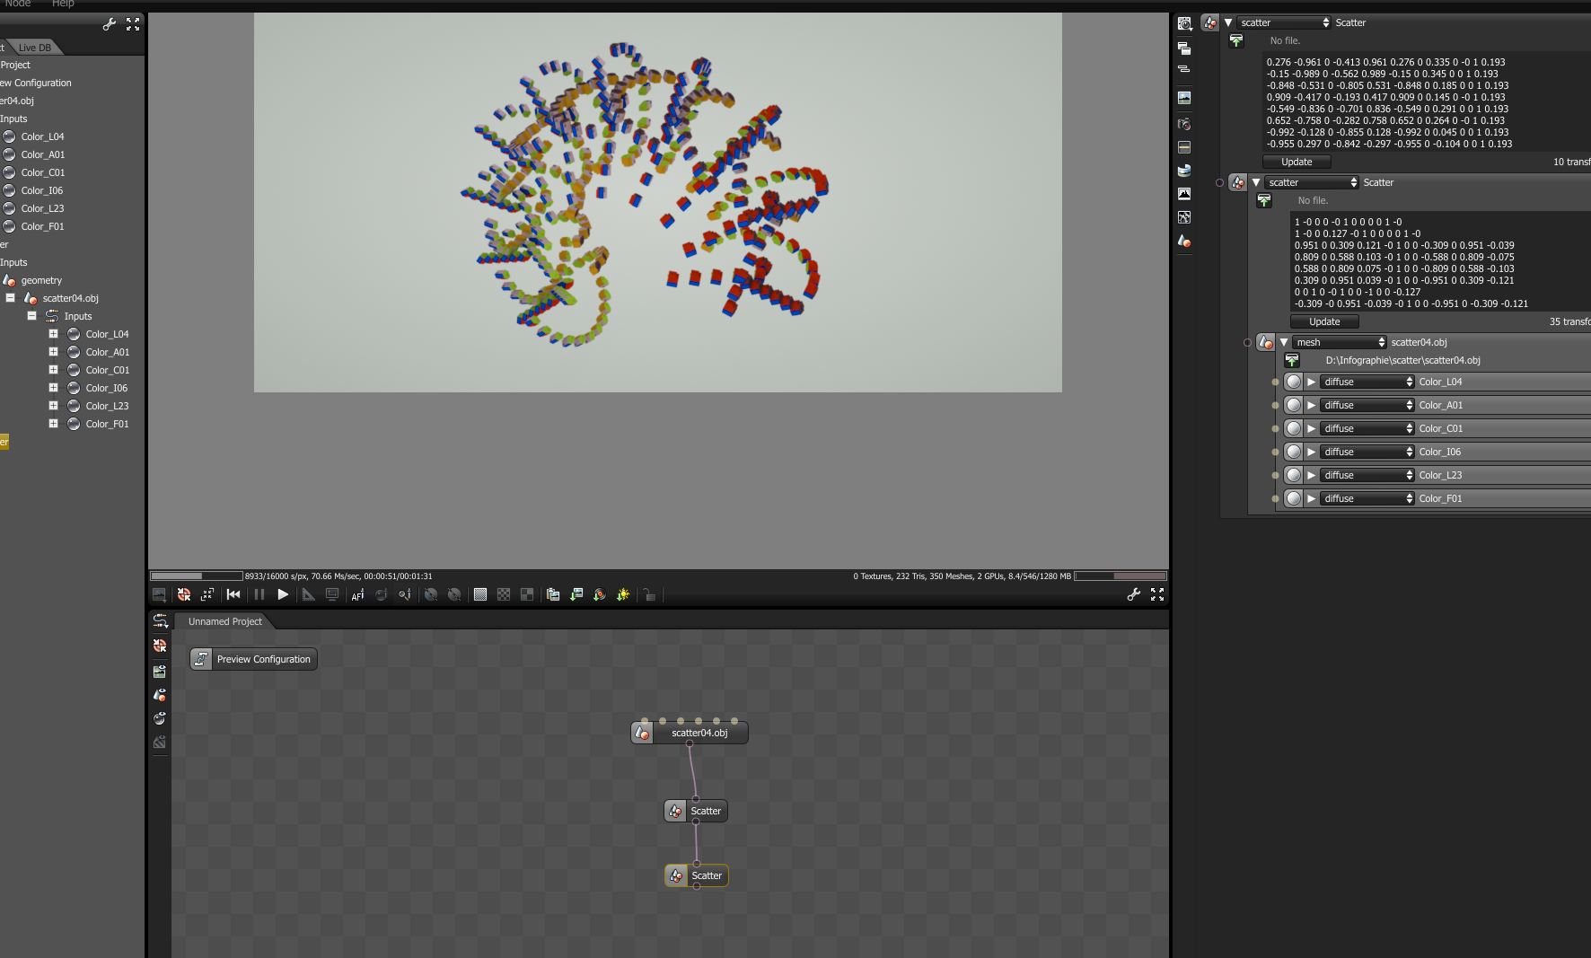The width and height of the screenshot is (1591, 958).
Task: Toggle geometry node visibility in graph editor
Action: 160,695
